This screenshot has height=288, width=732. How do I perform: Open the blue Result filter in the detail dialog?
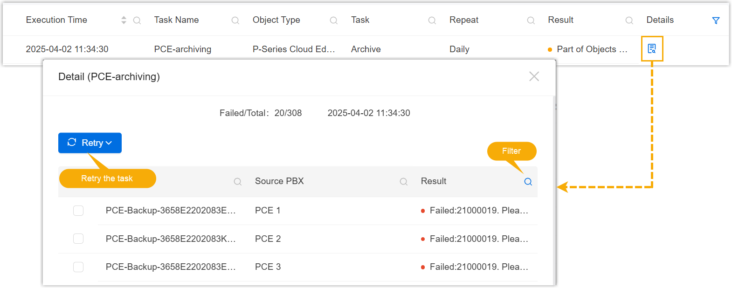(528, 182)
